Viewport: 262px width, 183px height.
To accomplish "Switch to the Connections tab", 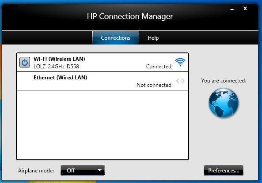I will (x=115, y=37).
